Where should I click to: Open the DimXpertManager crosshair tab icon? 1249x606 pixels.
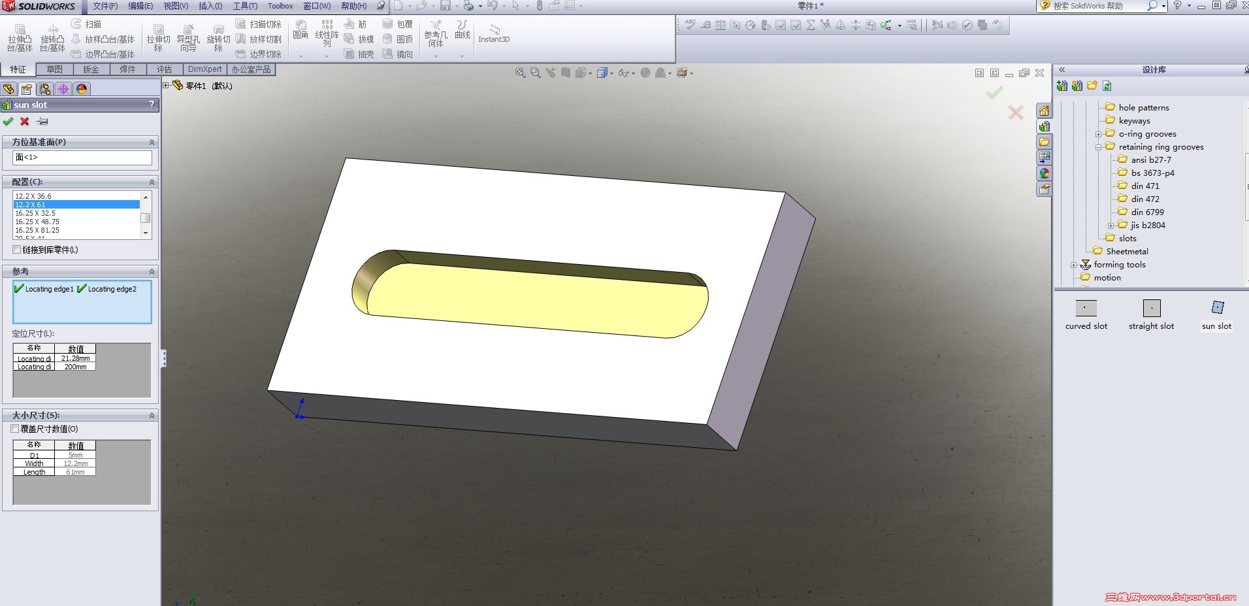coord(63,89)
